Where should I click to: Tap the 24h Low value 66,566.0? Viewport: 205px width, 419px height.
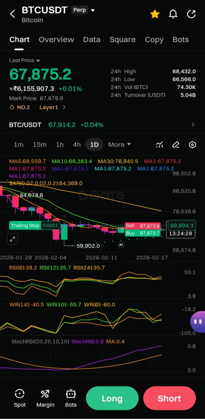[184, 79]
